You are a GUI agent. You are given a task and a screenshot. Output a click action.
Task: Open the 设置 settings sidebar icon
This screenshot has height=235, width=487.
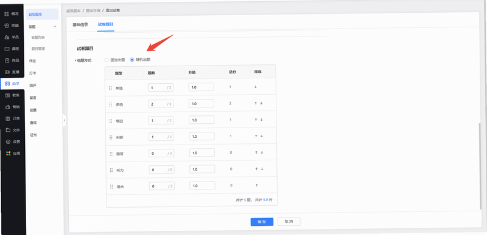point(8,142)
